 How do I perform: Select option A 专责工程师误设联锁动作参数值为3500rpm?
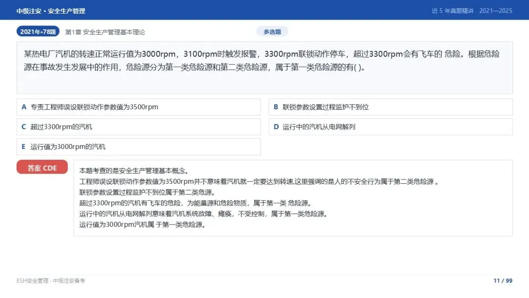[139, 107]
